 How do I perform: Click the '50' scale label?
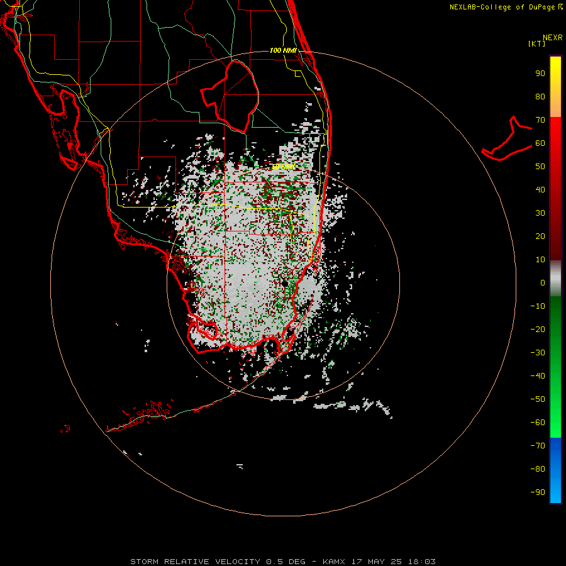click(x=540, y=167)
